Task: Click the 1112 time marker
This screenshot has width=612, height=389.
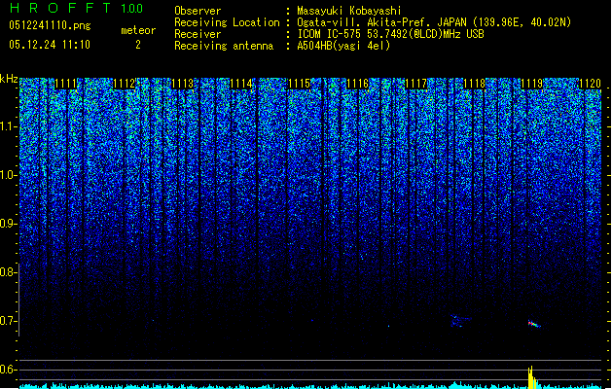Action: click(125, 84)
